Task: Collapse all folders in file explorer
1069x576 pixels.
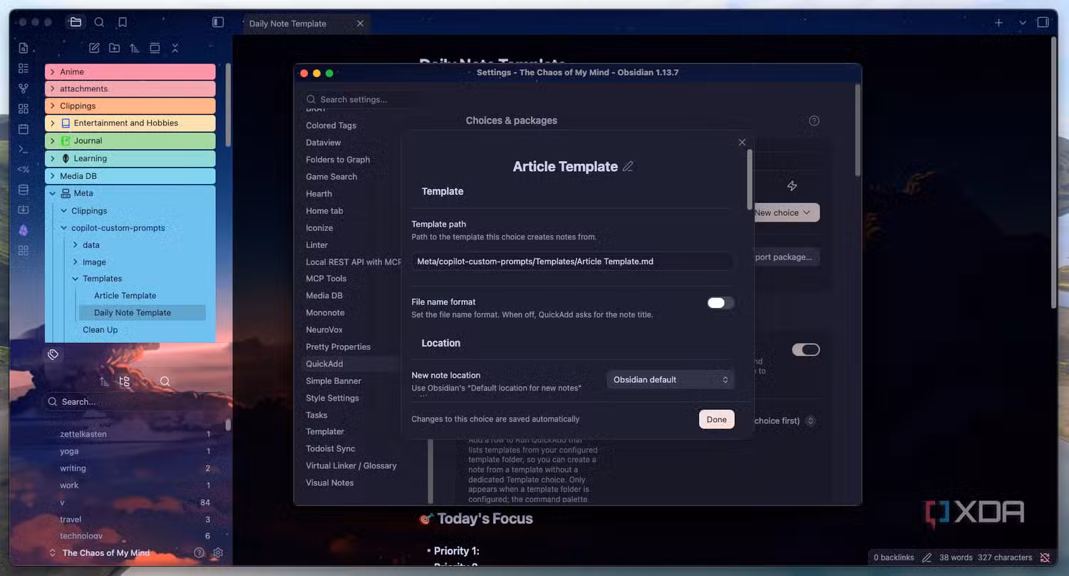Action: [x=175, y=48]
